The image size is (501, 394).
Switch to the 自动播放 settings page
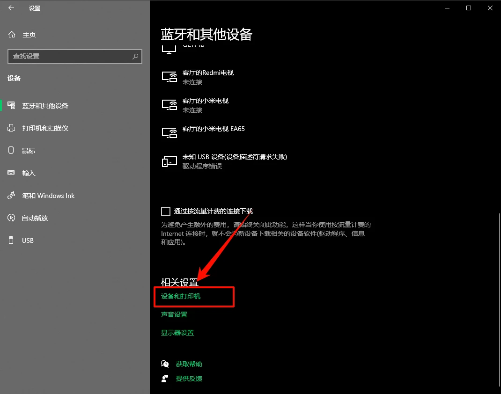click(35, 218)
